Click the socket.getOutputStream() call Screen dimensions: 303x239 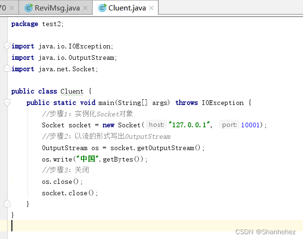click(157, 148)
